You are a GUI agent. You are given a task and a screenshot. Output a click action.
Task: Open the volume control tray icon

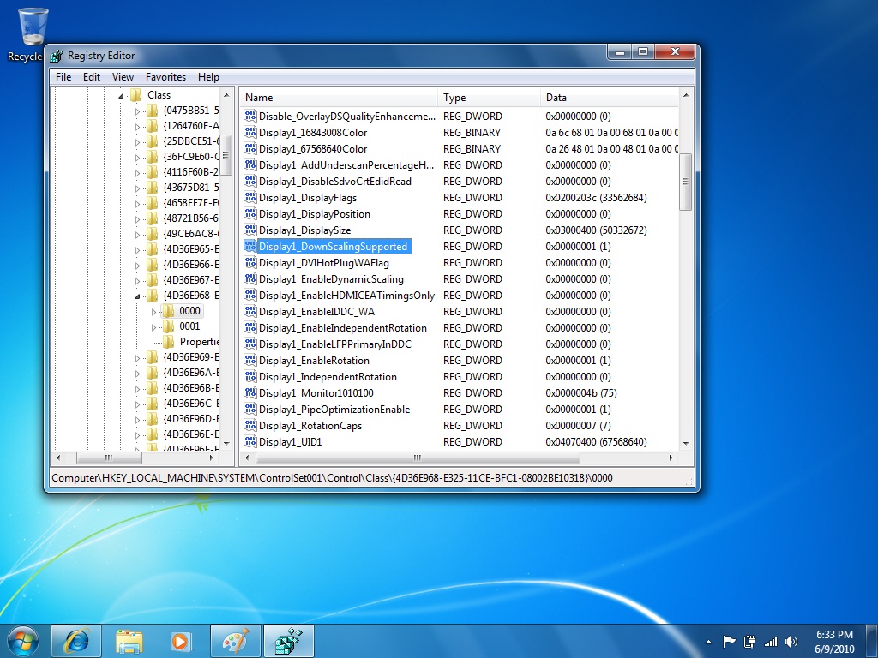(791, 641)
